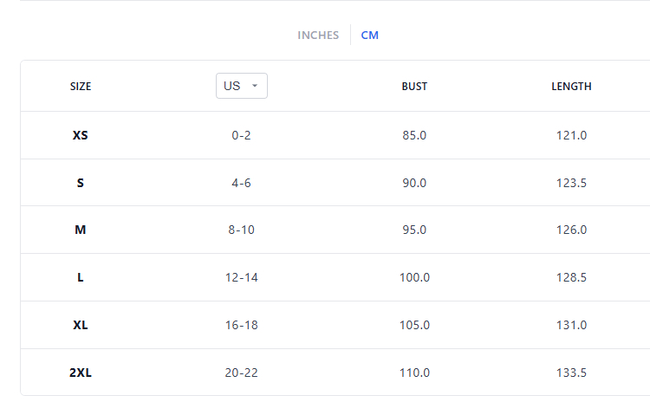Click the 85.0 bust measurement

pyautogui.click(x=414, y=135)
